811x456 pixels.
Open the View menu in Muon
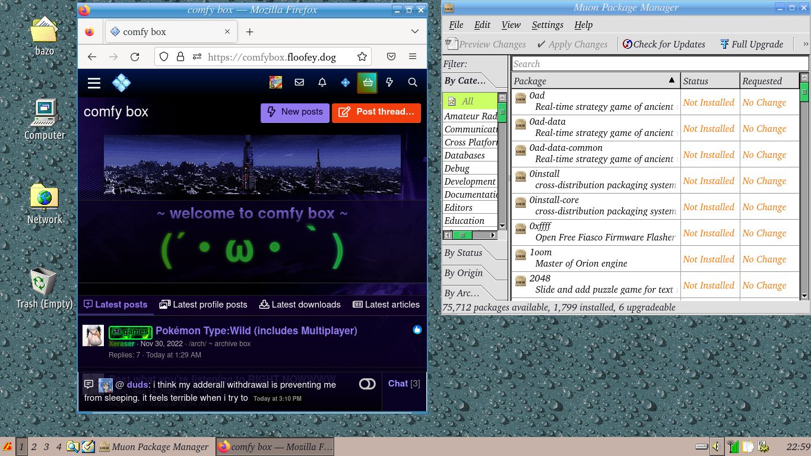511,25
